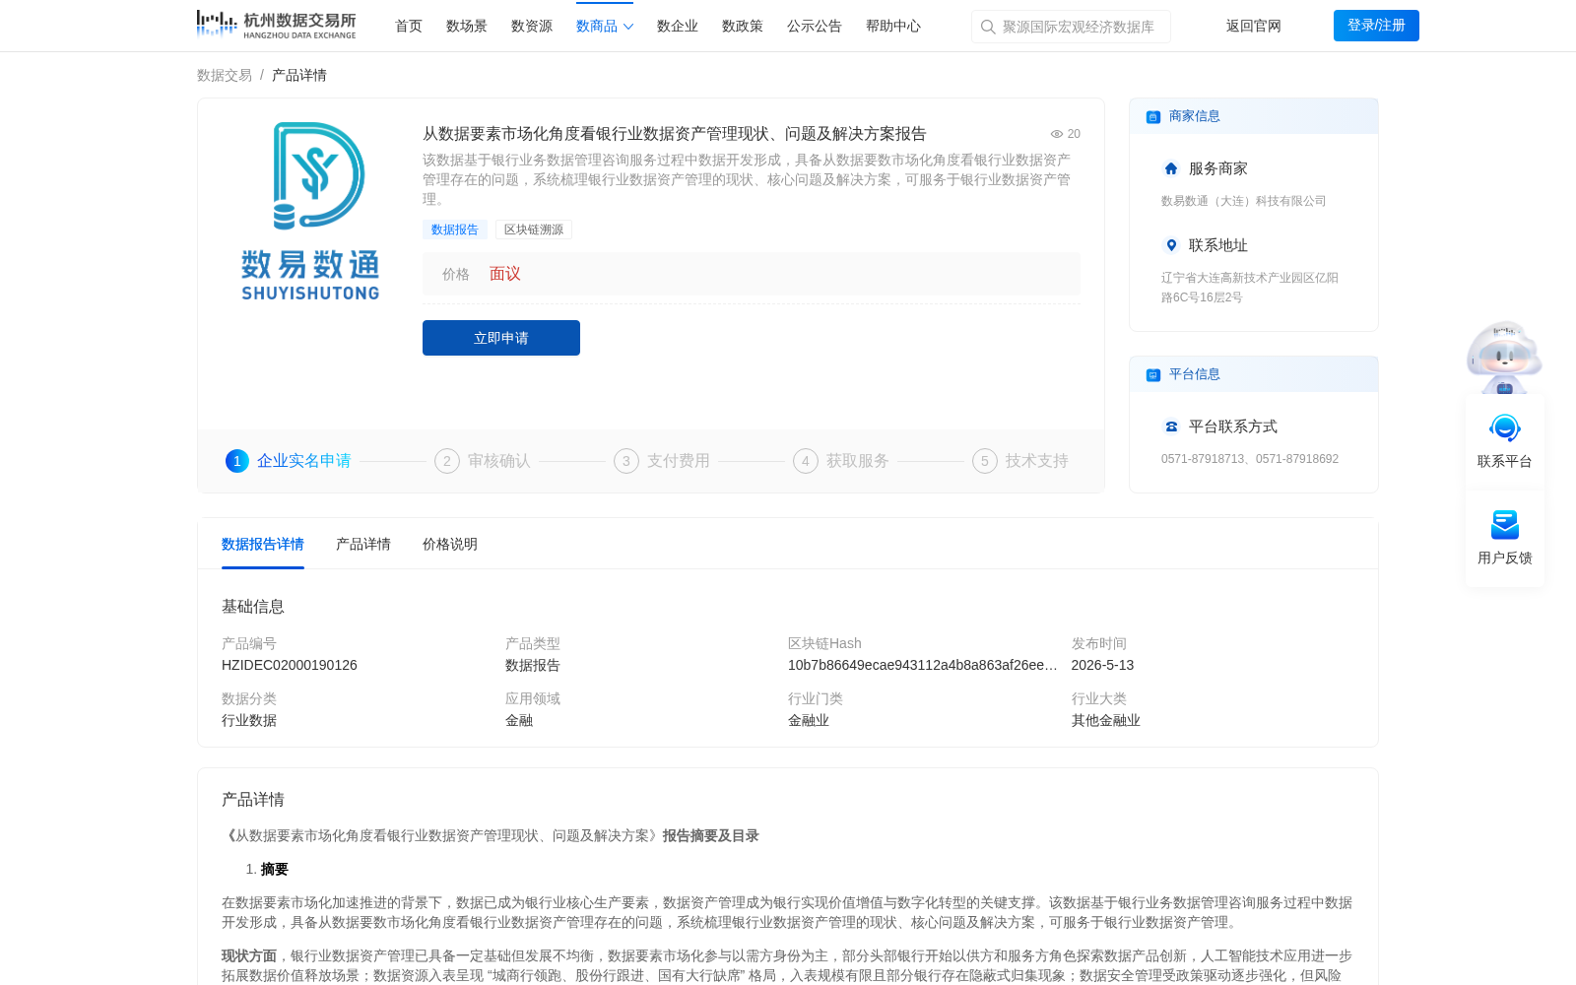Click the 数据报告 tag

pyautogui.click(x=455, y=230)
